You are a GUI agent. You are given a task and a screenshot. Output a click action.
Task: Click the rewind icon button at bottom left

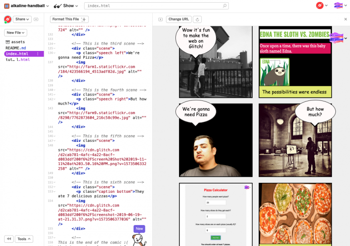tap(9, 239)
